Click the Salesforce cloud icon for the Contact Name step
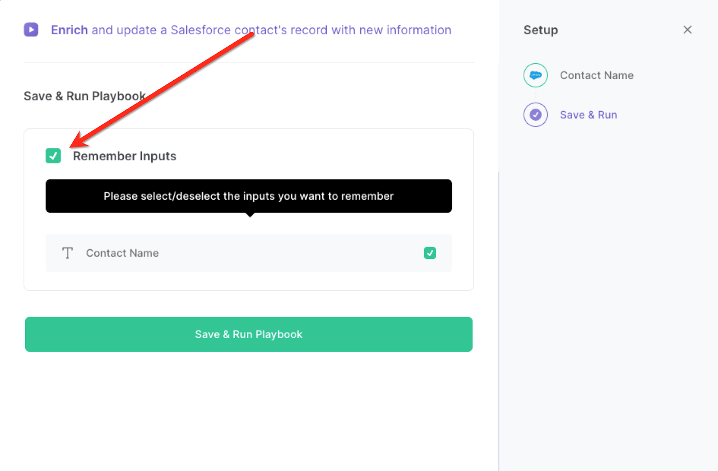The height and width of the screenshot is (471, 718). pyautogui.click(x=535, y=75)
